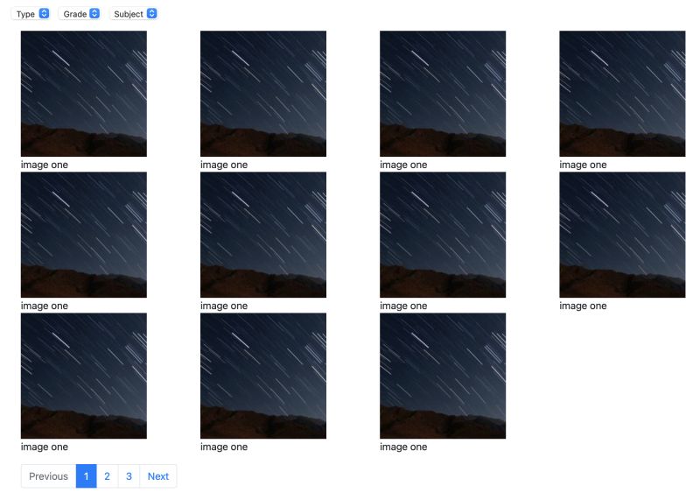Screen dimensions: 700x500
Task: Open second thumbnail in the bottom row
Action: 263,376
